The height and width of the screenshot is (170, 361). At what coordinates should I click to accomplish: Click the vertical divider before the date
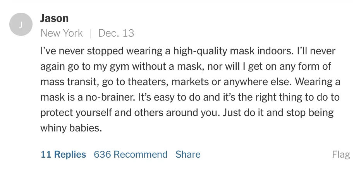click(x=91, y=34)
